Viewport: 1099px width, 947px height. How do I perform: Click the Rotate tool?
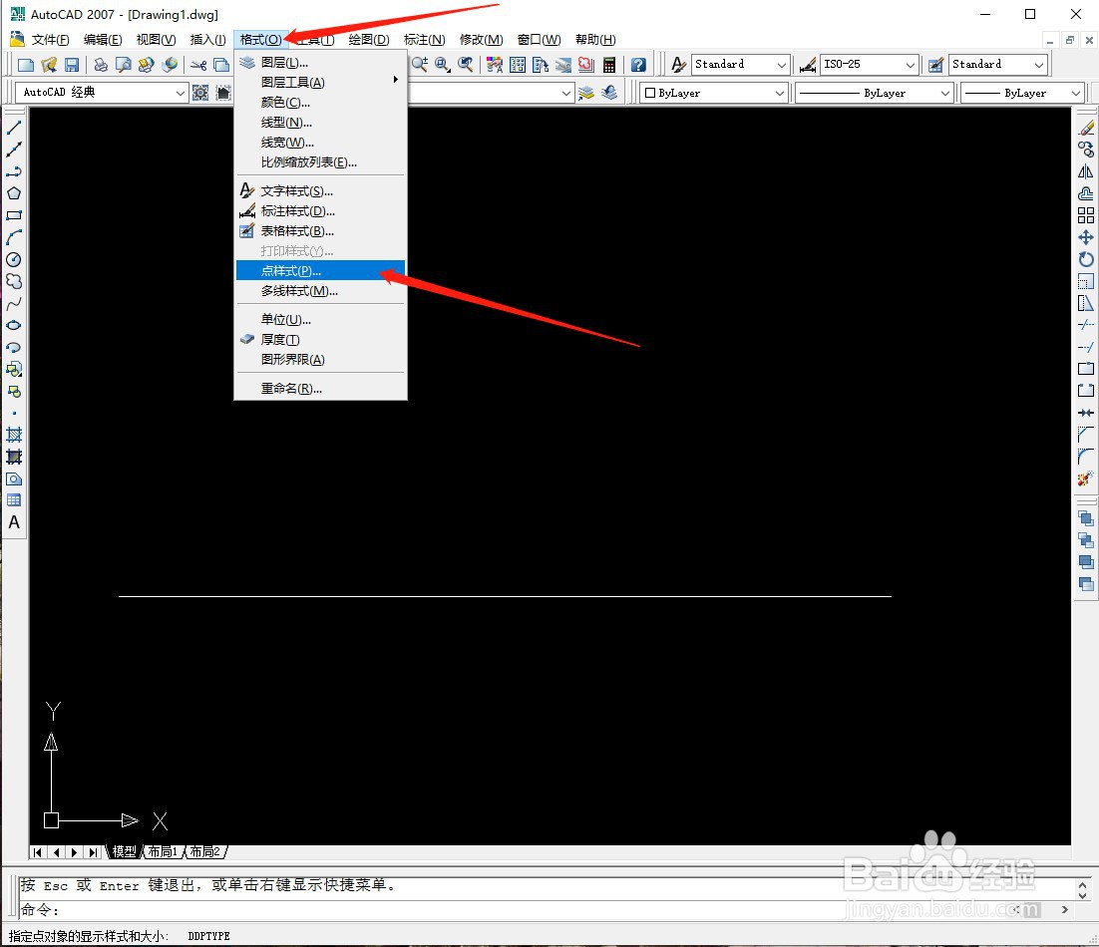point(1086,259)
